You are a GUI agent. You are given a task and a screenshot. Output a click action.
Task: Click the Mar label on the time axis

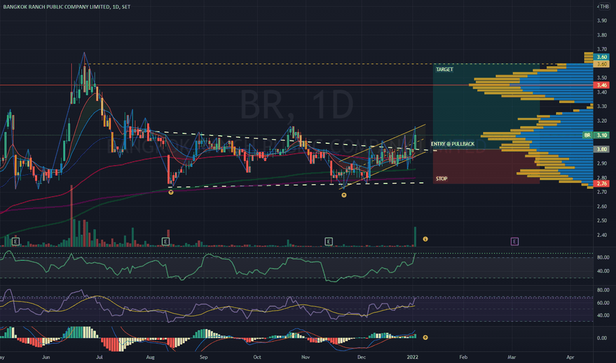pyautogui.click(x=512, y=357)
